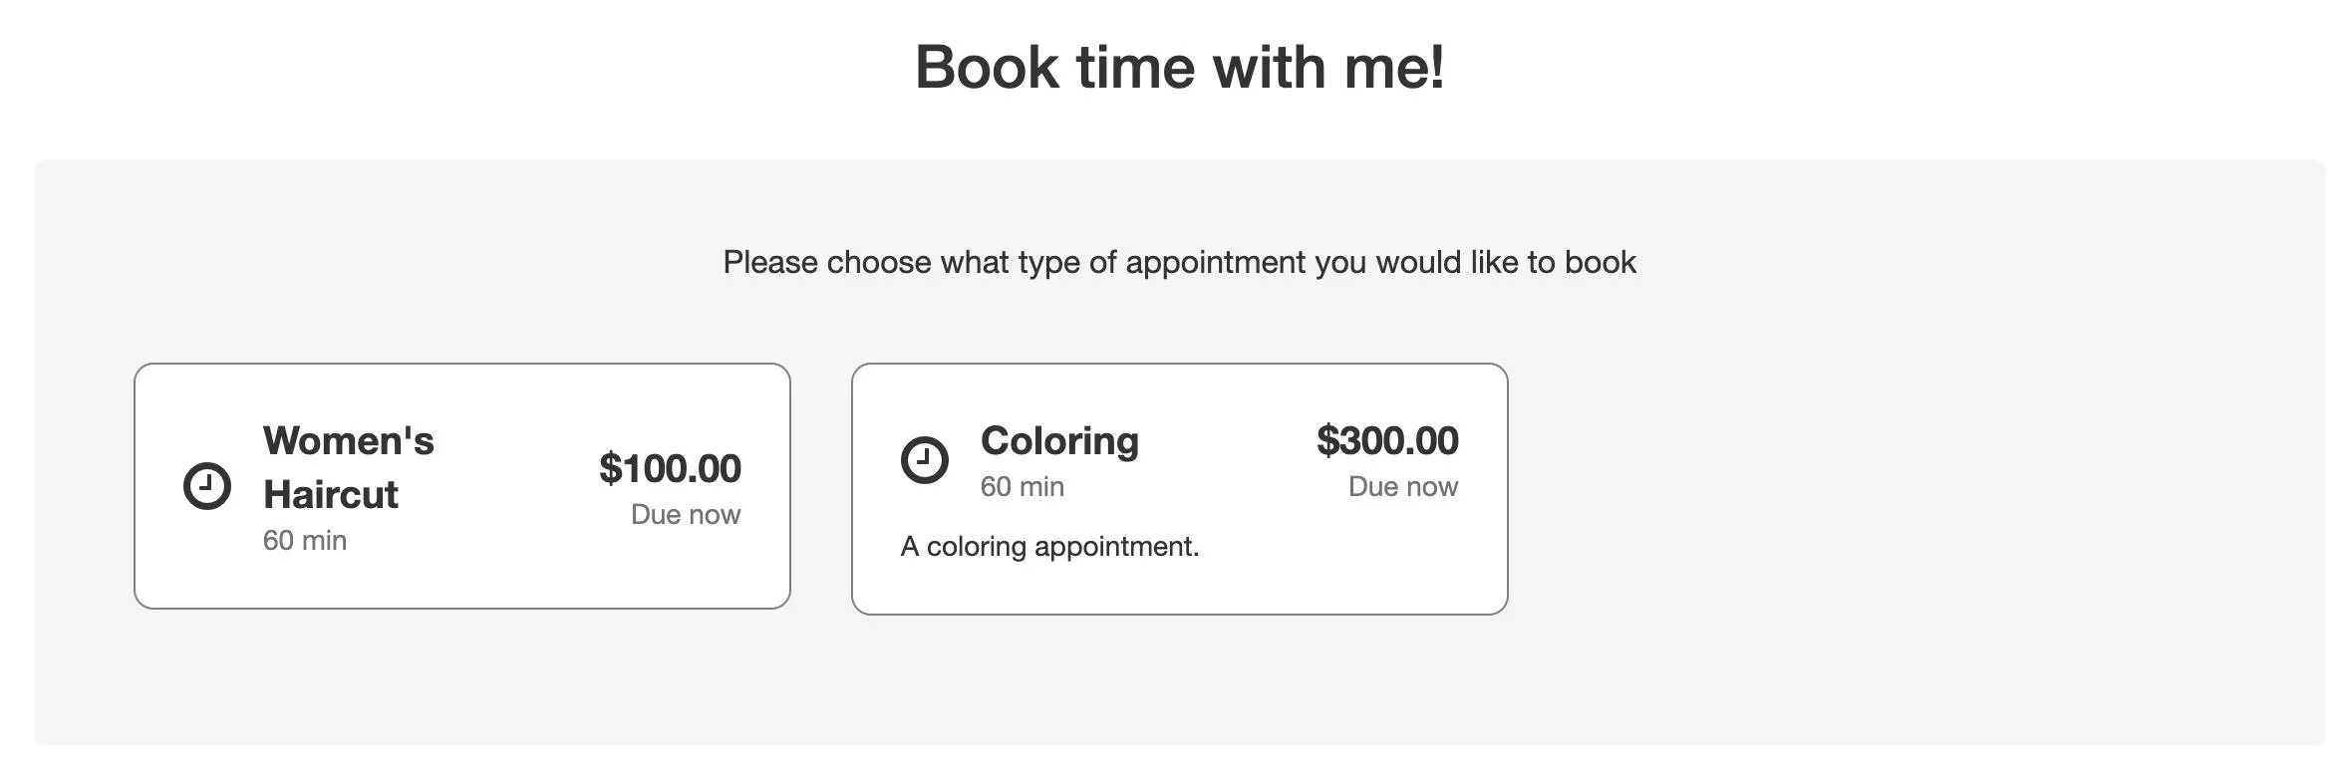Screen dimensions: 2348x763
Task: Click the $300.00 price on Coloring
Action: tap(1387, 439)
